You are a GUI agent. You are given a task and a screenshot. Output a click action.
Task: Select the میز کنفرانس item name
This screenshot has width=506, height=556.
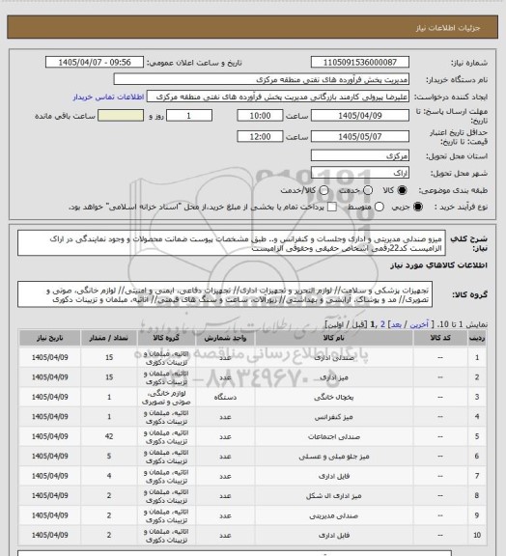[x=334, y=417]
